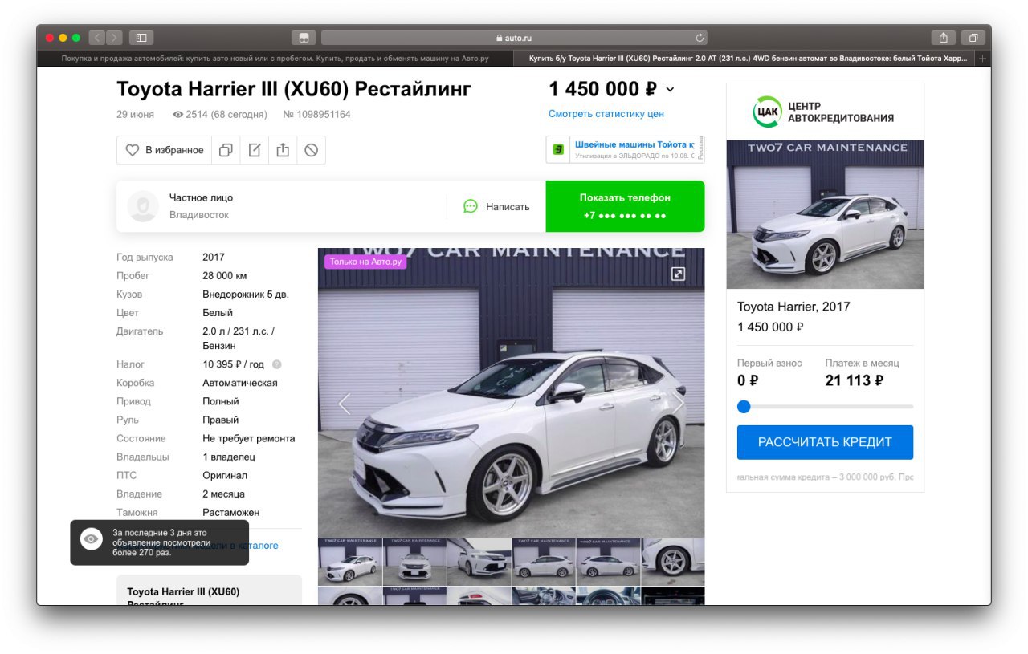This screenshot has height=654, width=1028.
Task: Show the previous photo with the left arrow
Action: click(x=345, y=404)
